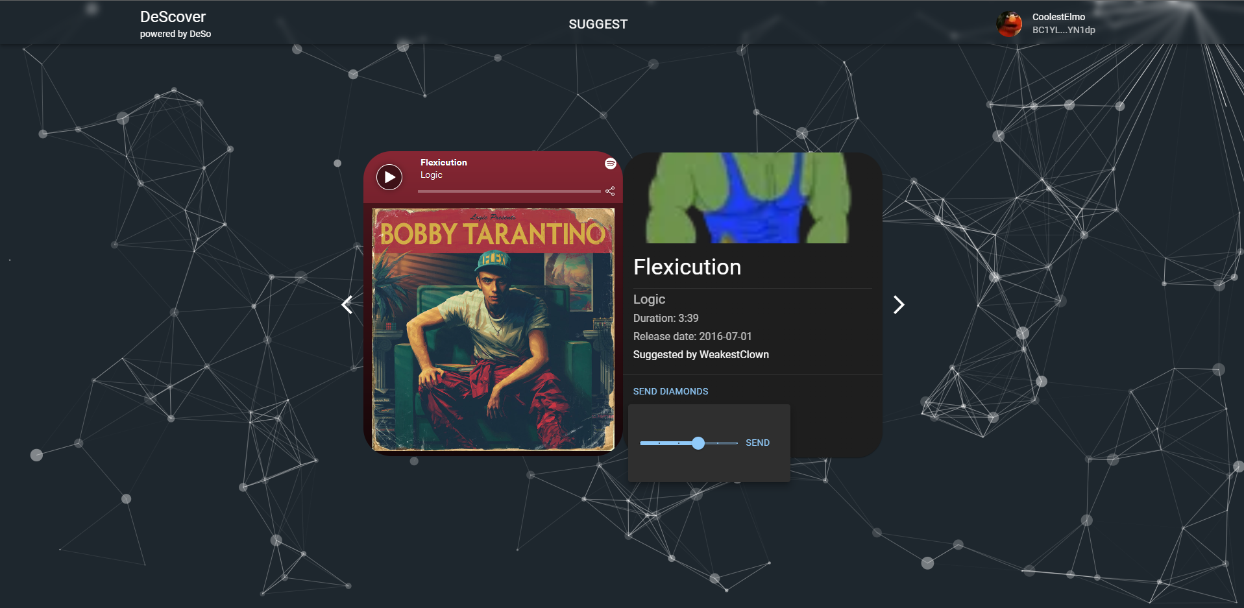Click the SEND DIAMONDS button
The height and width of the screenshot is (608, 1244).
click(670, 391)
